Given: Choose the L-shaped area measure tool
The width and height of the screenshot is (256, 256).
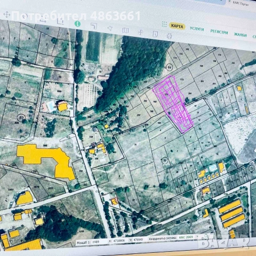Looking at the screenshot, I should [x=94, y=26].
